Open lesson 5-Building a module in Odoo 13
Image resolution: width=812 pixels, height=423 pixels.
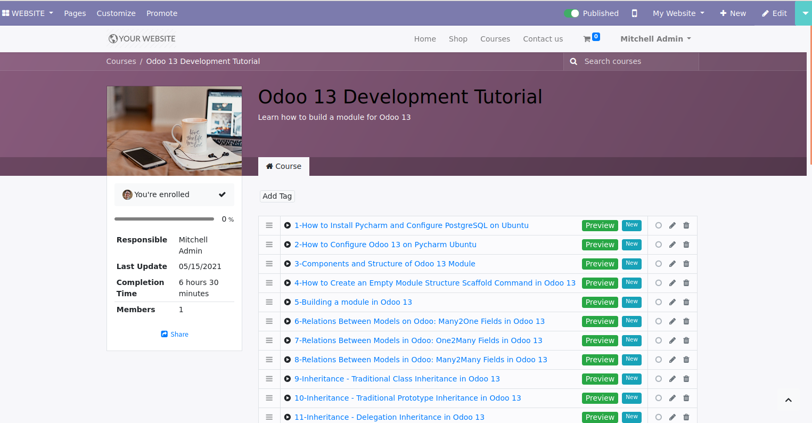[x=353, y=302]
